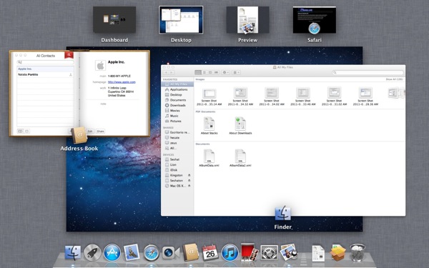Screen dimensions: 429x268
Task: Click Show All (195) in Images section
Action: tap(394, 79)
